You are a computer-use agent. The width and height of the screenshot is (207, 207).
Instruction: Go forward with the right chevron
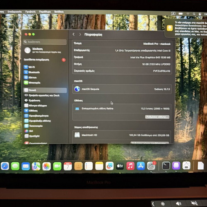(x=80, y=34)
